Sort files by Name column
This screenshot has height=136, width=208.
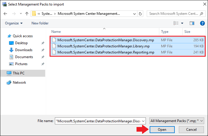56,32
